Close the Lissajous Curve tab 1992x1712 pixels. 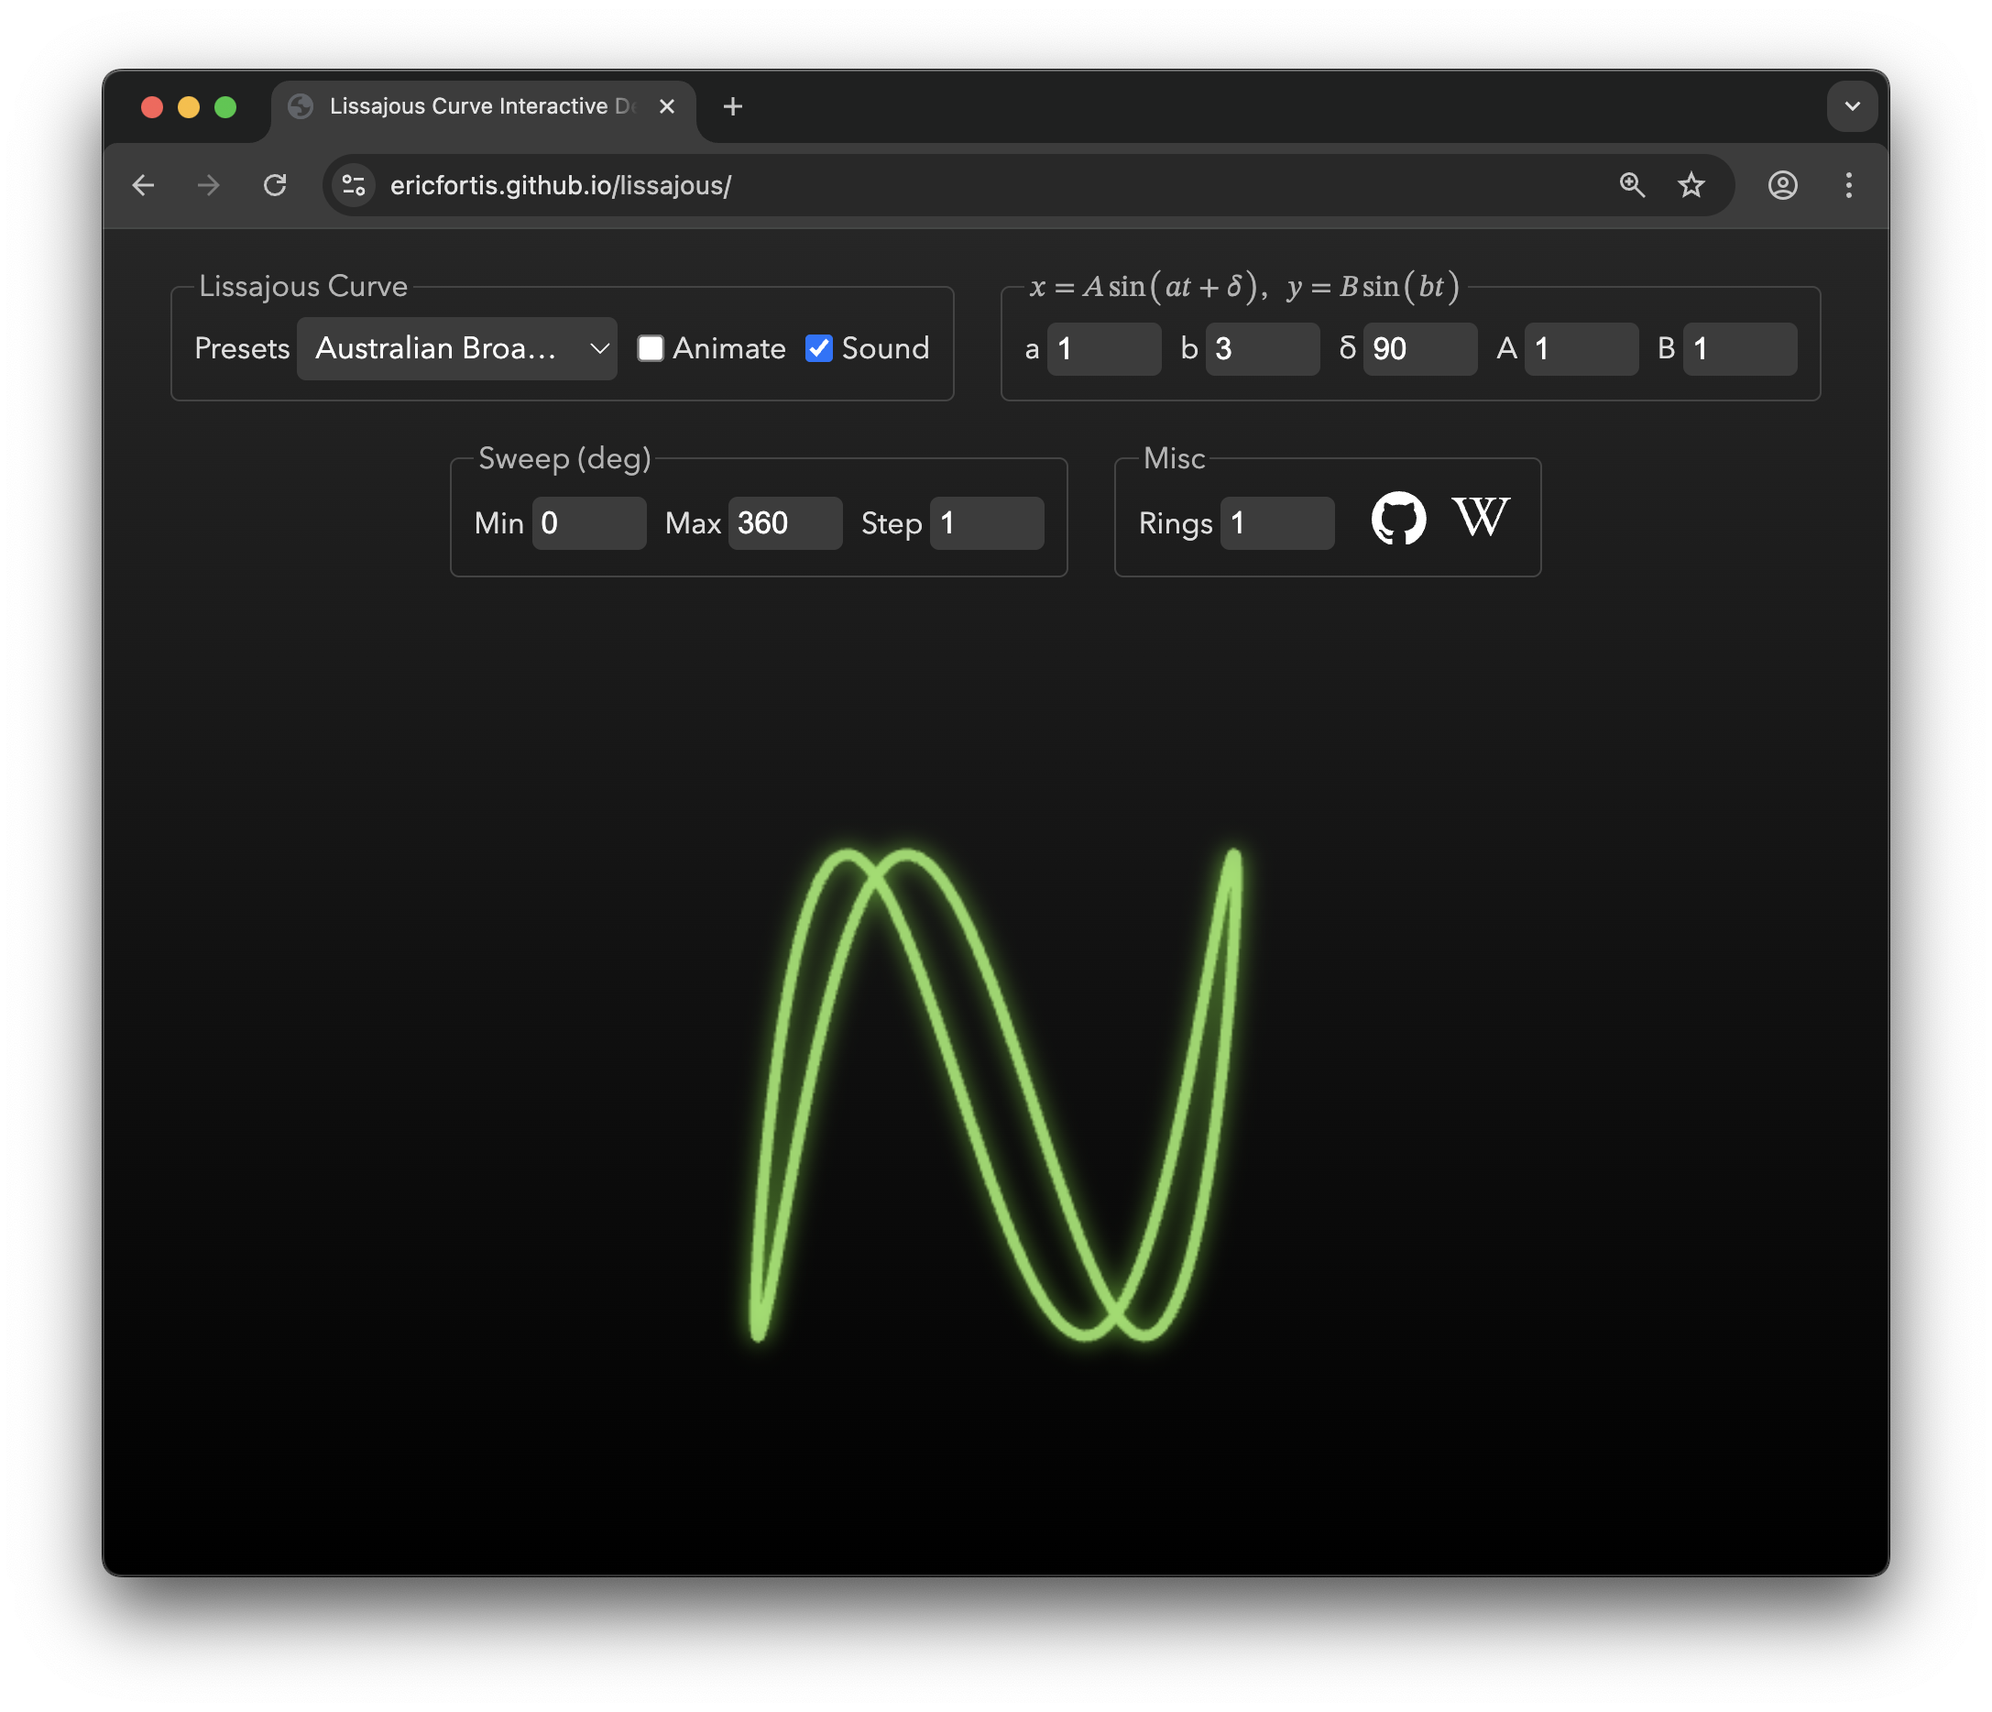666,105
